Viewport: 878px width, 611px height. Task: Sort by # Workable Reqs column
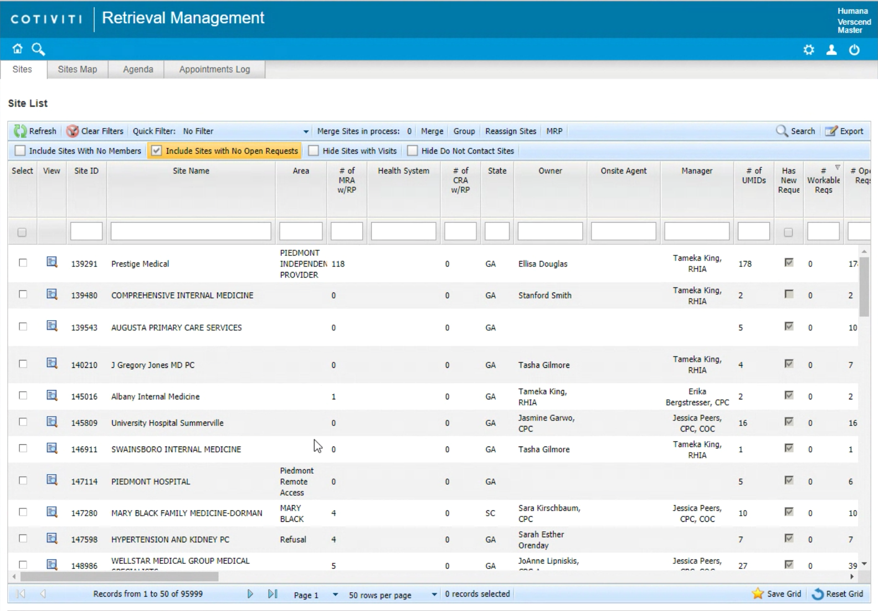click(x=823, y=180)
